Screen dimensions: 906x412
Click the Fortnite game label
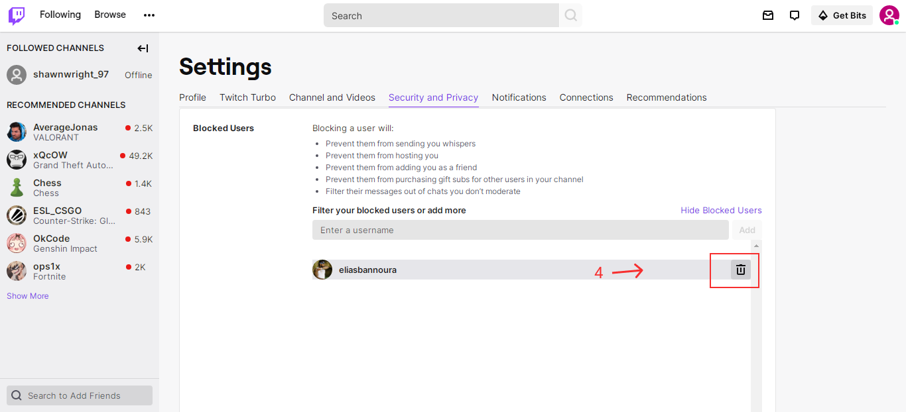point(50,277)
